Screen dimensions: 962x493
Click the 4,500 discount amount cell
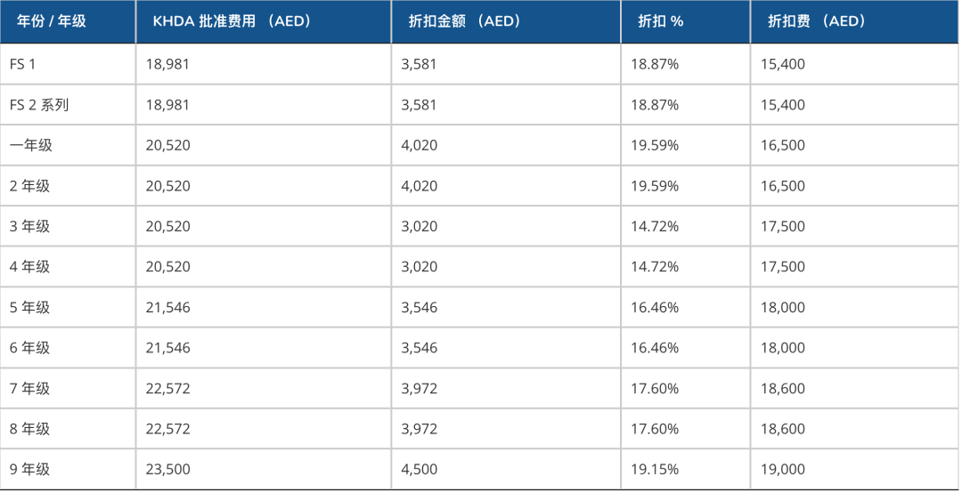[420, 469]
